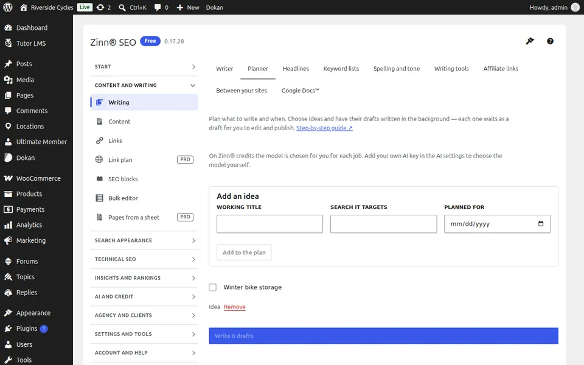The height and width of the screenshot is (365, 584).
Task: Collapse the CONTENT AND WRITING section
Action: [144, 85]
